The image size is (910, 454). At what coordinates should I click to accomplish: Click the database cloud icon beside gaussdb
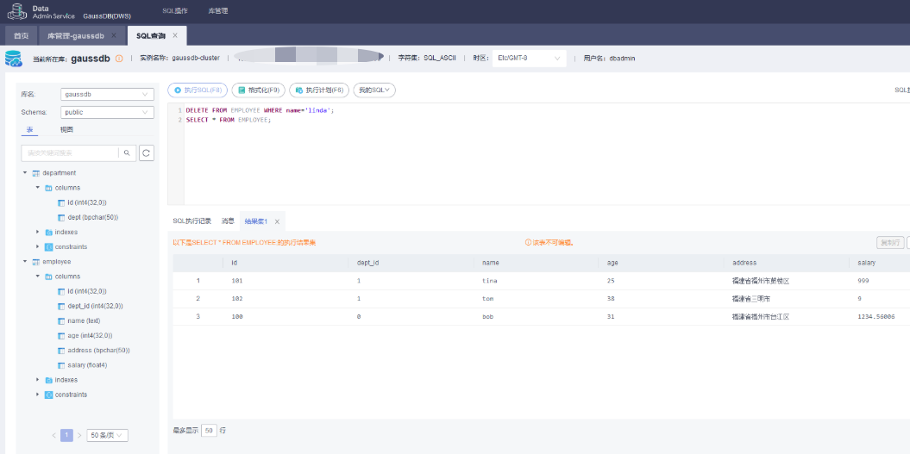click(13, 58)
